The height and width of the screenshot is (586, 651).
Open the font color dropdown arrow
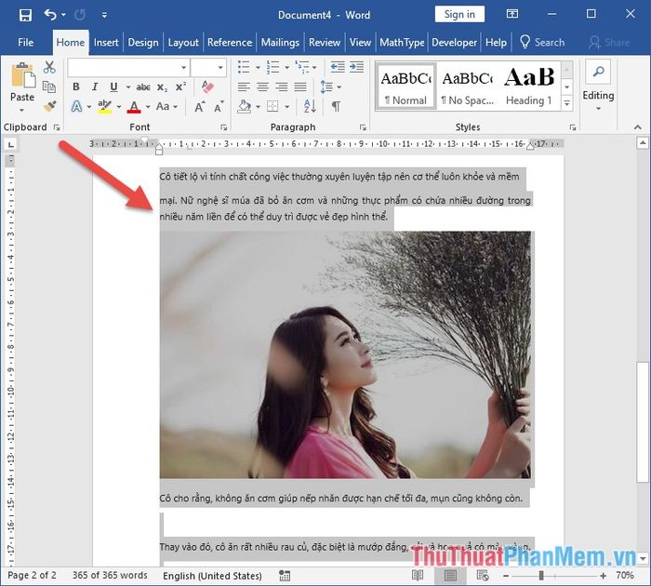(x=148, y=107)
